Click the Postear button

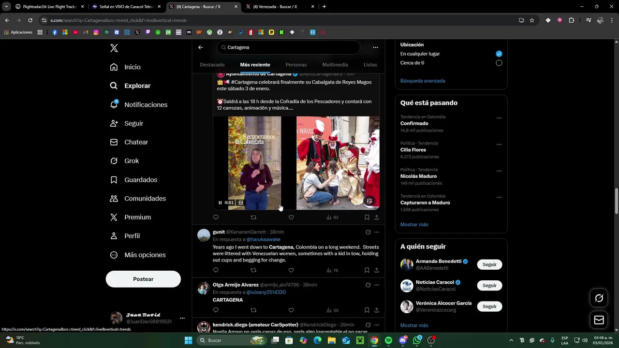click(x=143, y=279)
